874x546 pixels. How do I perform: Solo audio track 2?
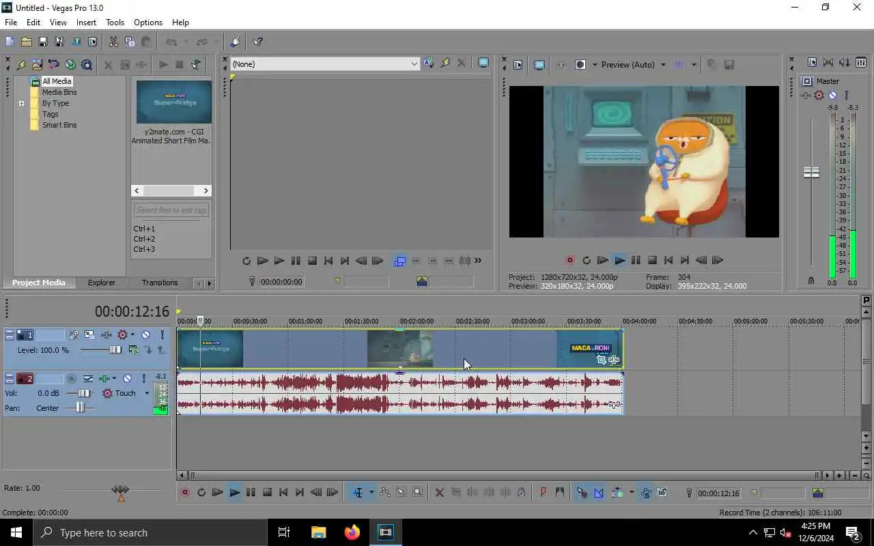pyautogui.click(x=143, y=378)
